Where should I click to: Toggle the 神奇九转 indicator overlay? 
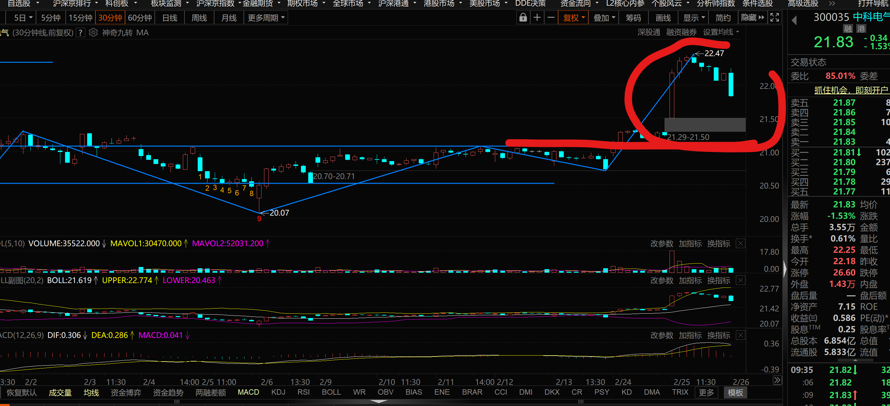[117, 33]
